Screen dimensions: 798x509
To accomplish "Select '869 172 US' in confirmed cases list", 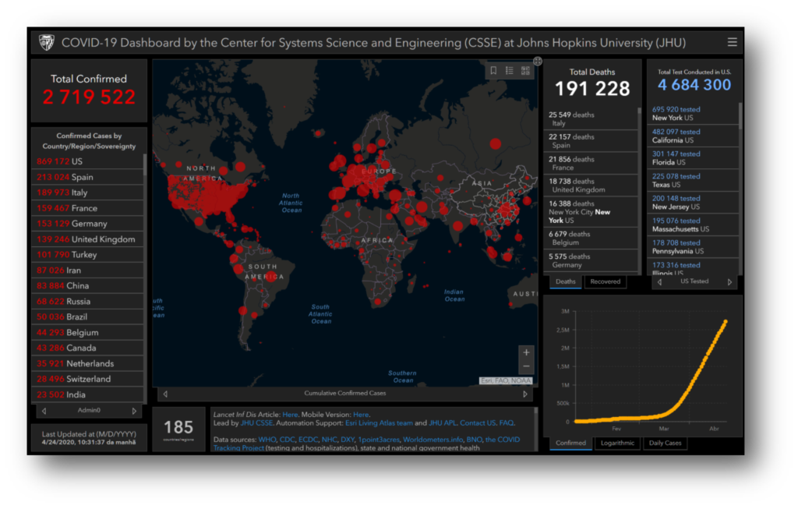I will [x=87, y=162].
